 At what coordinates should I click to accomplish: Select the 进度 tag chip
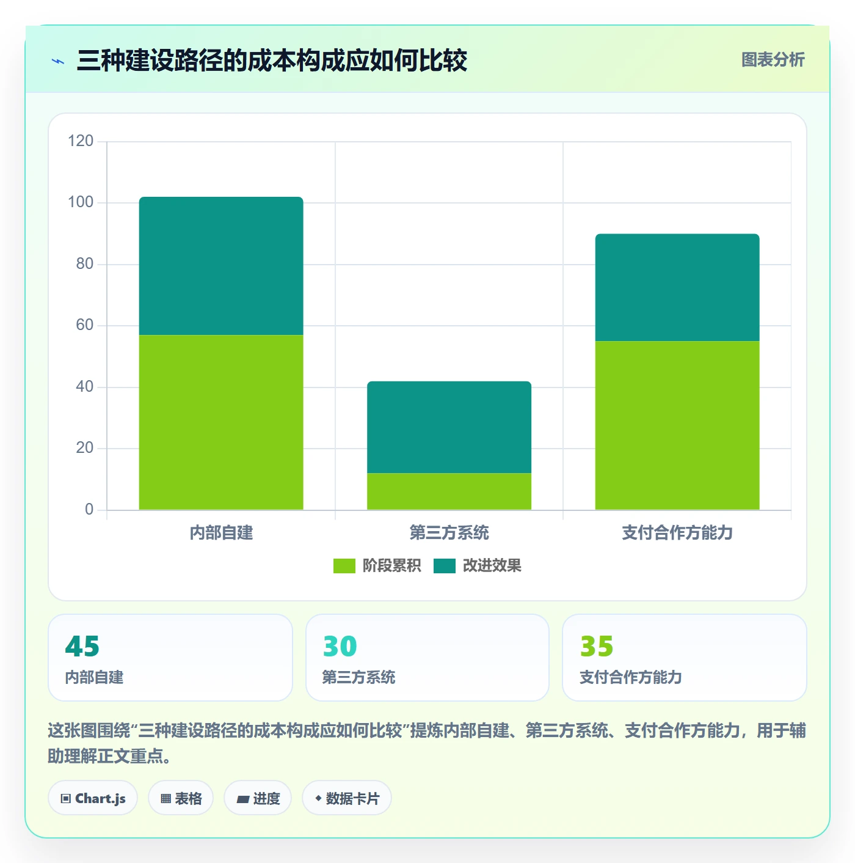(x=258, y=798)
